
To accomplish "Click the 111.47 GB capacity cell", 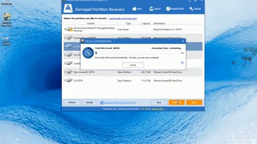I will (146, 81).
